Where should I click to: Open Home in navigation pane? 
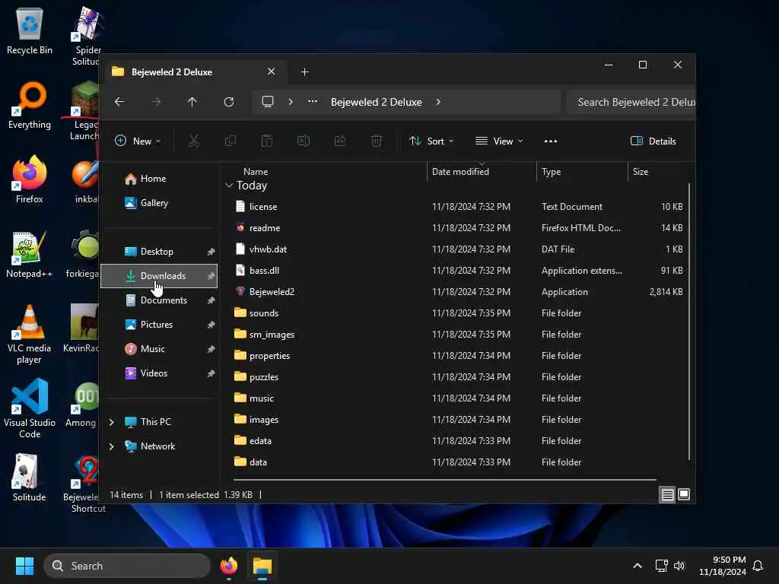tap(160, 179)
